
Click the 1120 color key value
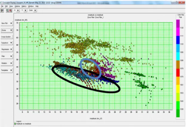pyautogui.click(x=182, y=28)
